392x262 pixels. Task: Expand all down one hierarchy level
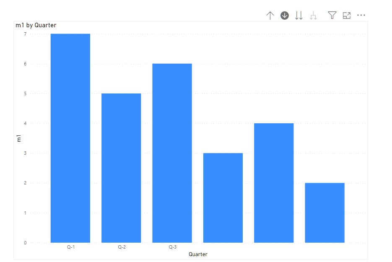click(x=313, y=16)
